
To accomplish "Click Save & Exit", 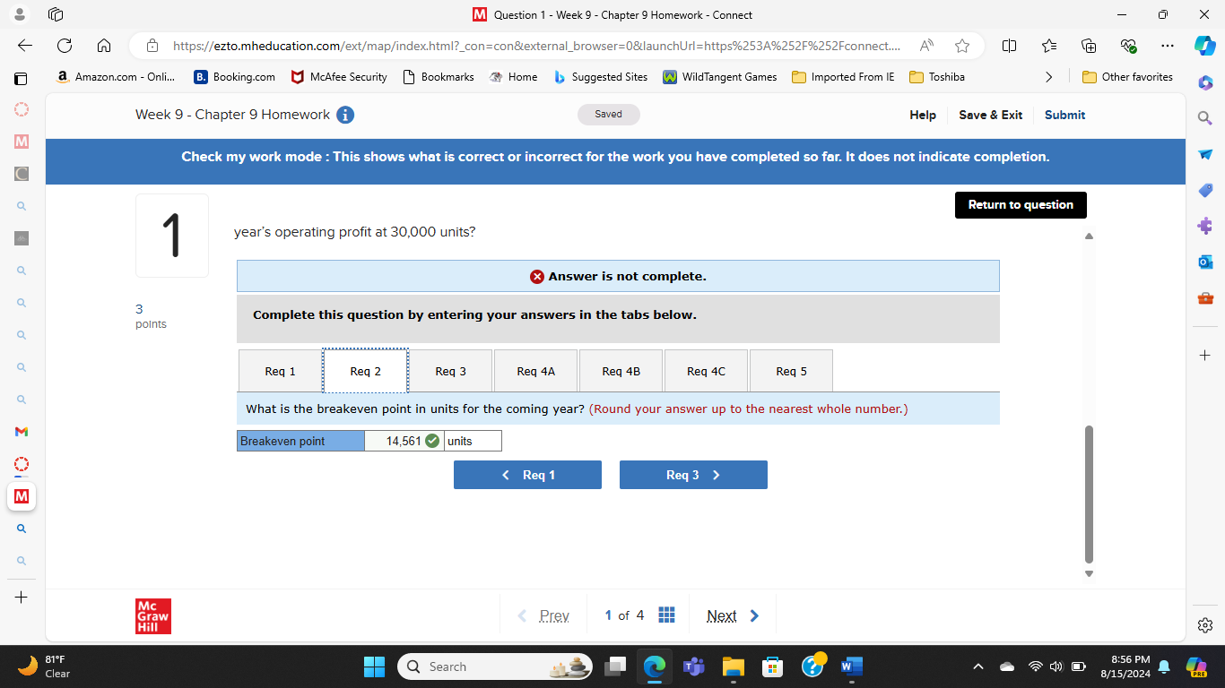I will pos(990,115).
